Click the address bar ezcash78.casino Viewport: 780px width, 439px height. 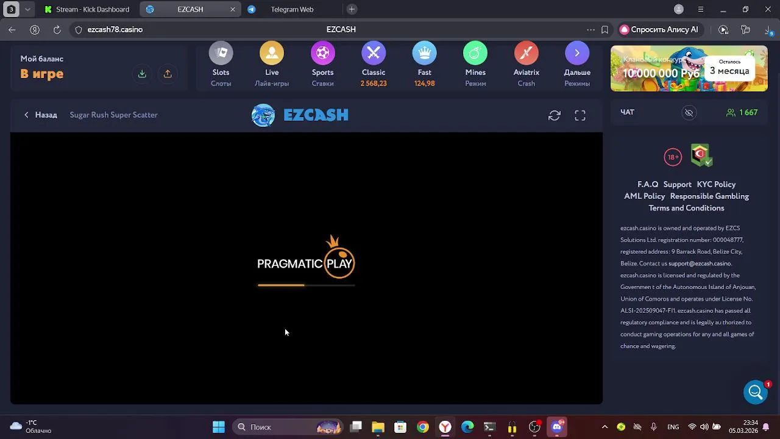(115, 29)
